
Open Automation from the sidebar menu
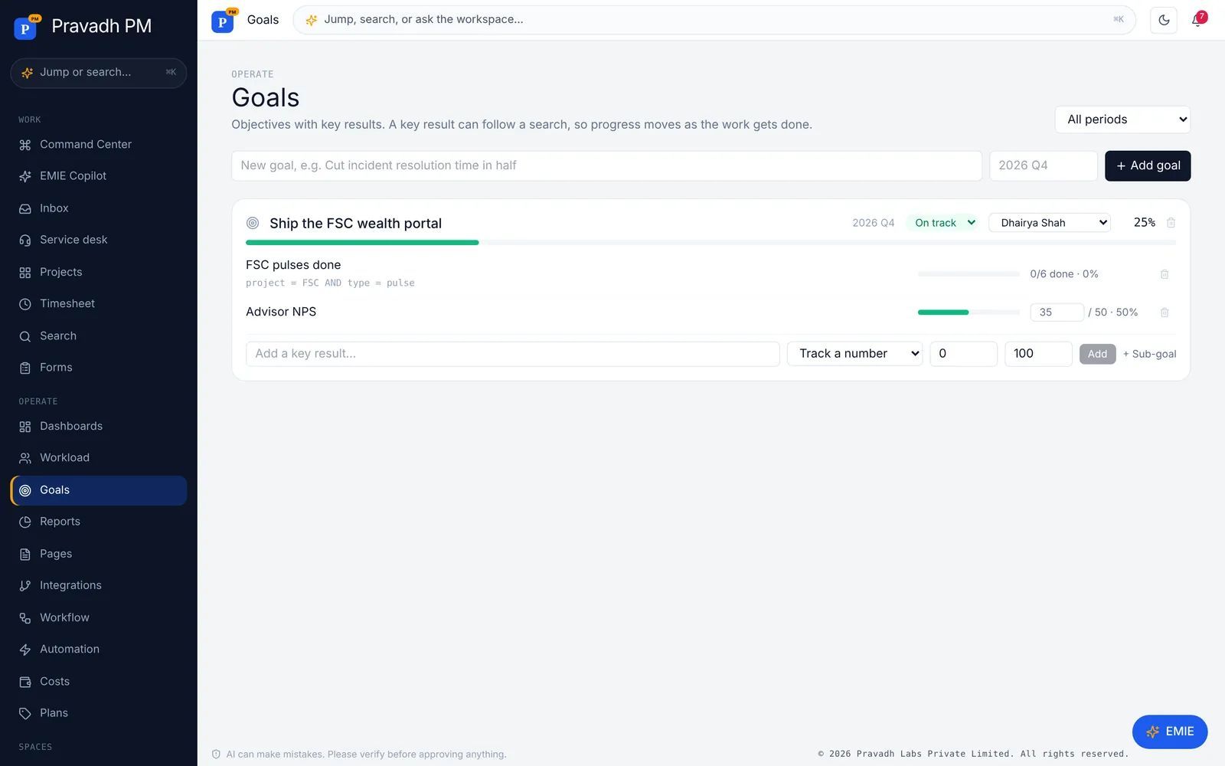point(99,650)
